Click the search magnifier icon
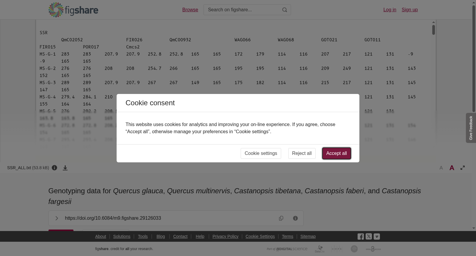The image size is (476, 256). 285,10
